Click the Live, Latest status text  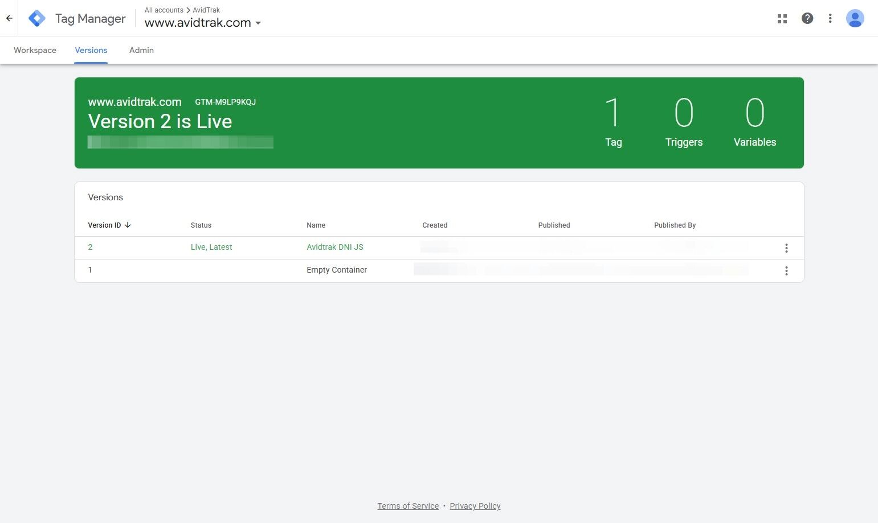pos(211,247)
